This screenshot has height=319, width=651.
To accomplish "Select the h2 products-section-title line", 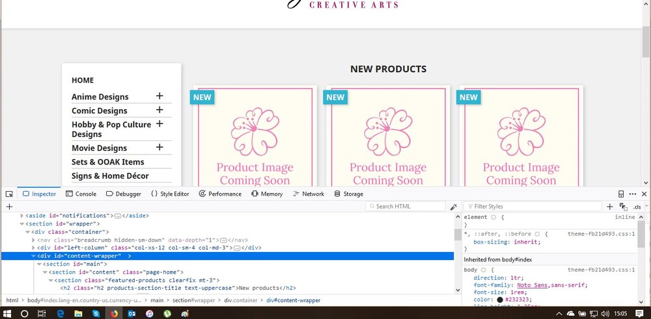I will click(x=178, y=288).
